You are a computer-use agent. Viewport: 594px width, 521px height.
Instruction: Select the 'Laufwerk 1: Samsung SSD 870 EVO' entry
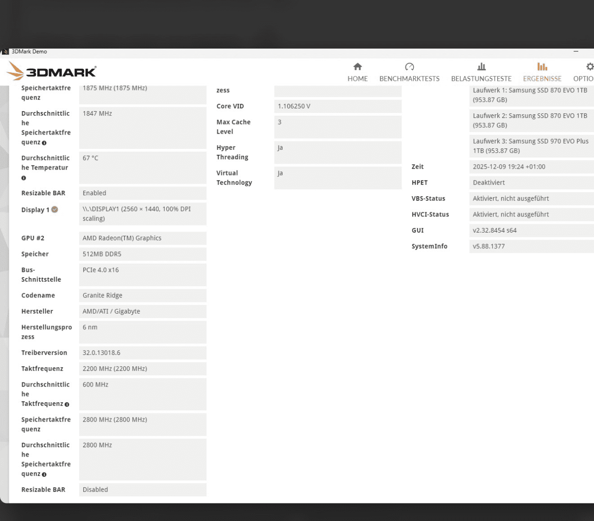point(531,95)
